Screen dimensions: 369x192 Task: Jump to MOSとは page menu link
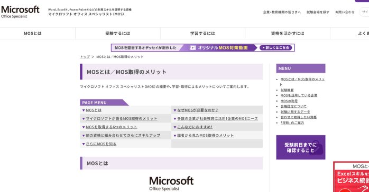click(x=94, y=110)
